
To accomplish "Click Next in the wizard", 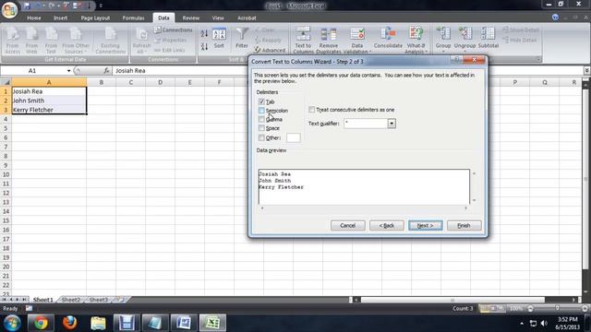I will (425, 225).
